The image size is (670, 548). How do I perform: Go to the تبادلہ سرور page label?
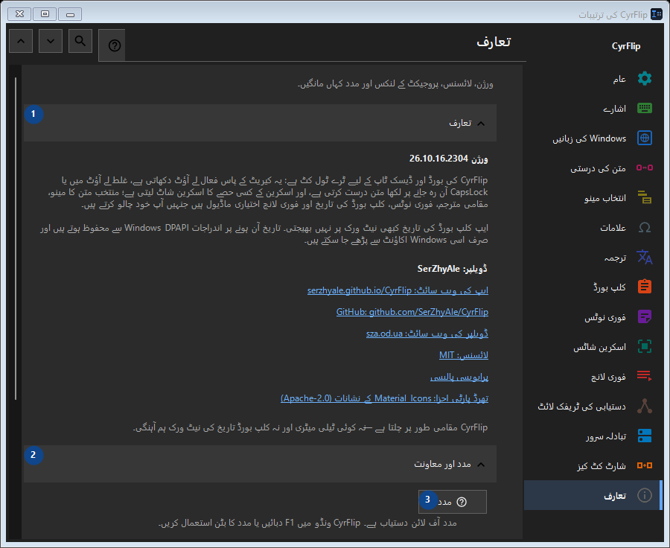(x=606, y=436)
